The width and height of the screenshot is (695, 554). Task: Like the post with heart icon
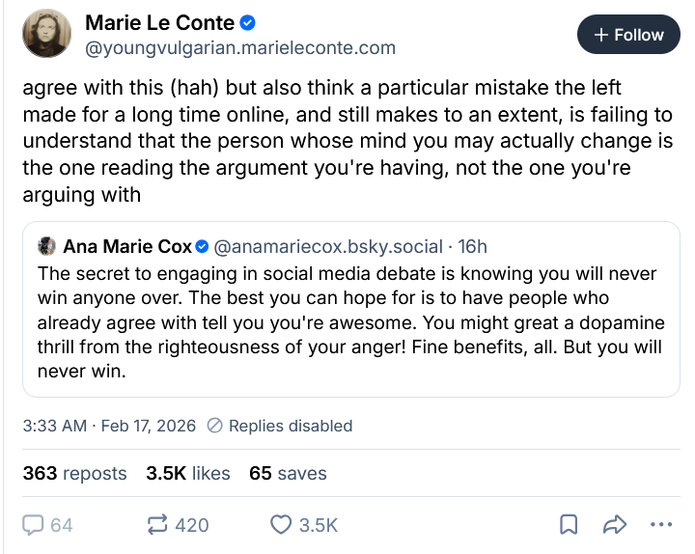(x=281, y=525)
